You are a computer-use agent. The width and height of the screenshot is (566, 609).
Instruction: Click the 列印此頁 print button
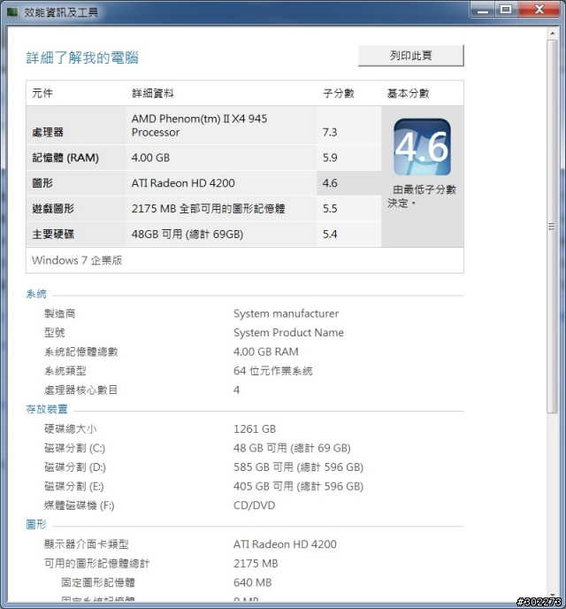(411, 56)
